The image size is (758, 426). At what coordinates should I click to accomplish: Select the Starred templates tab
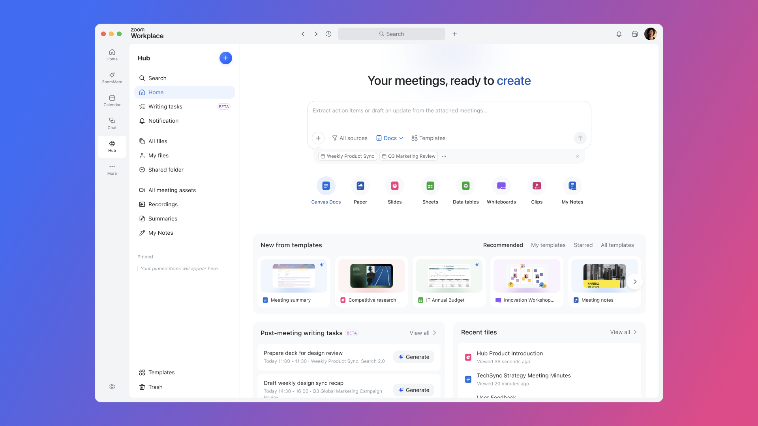coord(583,245)
